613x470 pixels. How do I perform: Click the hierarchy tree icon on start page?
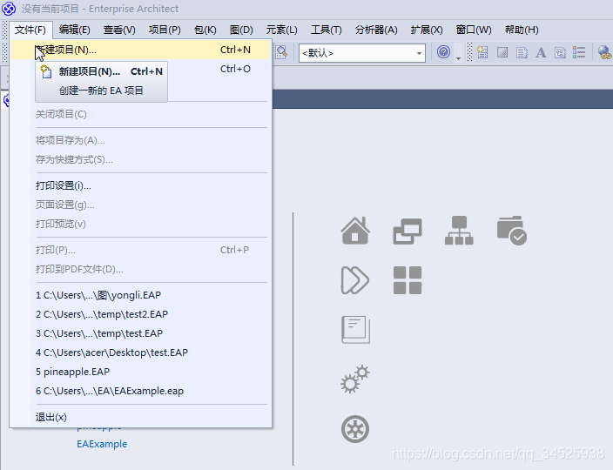459,231
